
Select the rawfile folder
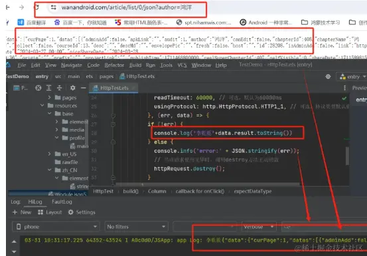tap(66, 162)
